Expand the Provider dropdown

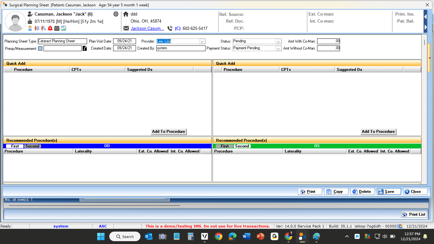coord(202,41)
